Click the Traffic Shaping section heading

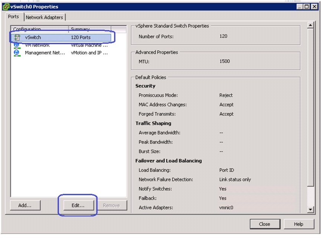153,123
